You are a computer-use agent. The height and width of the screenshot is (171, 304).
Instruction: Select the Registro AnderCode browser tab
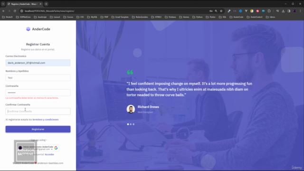coord(24,4)
